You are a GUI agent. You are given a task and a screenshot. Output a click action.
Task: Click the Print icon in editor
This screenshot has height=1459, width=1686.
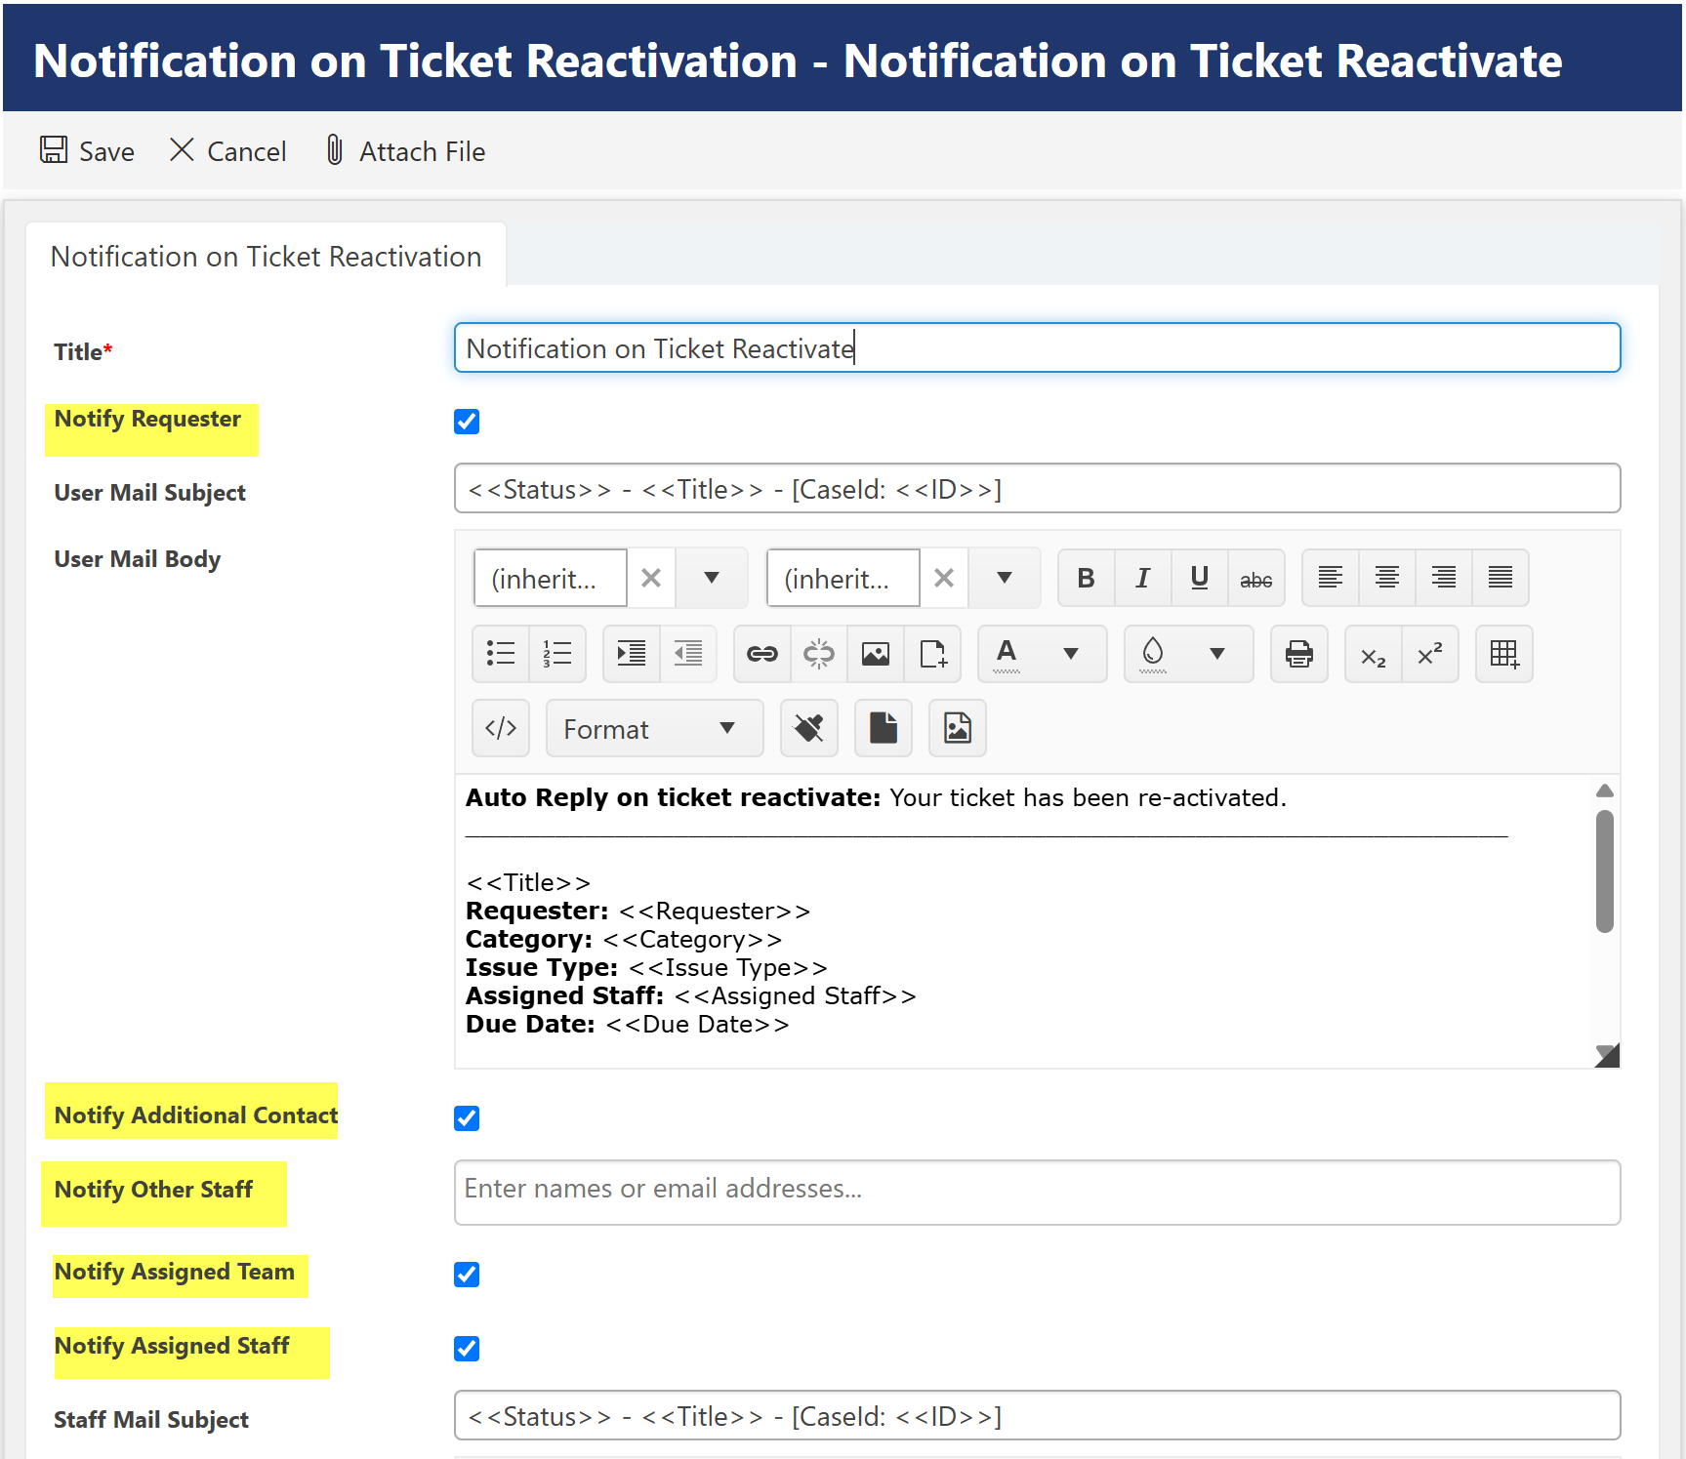tap(1298, 654)
